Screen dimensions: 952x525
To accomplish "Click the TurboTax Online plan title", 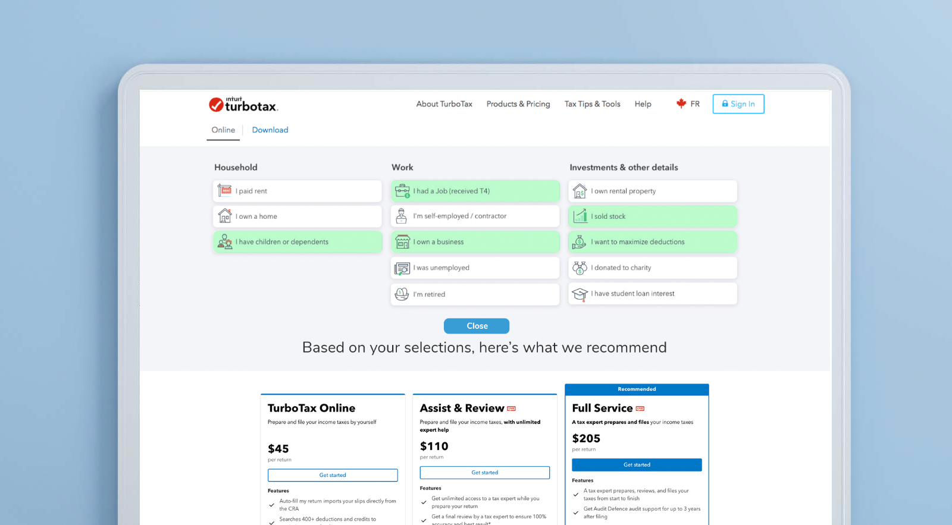I will (311, 408).
